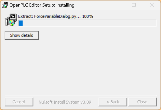Viewport: 161px width, 110px height.
Task: Close the setup window with the X
Action: click(152, 5)
